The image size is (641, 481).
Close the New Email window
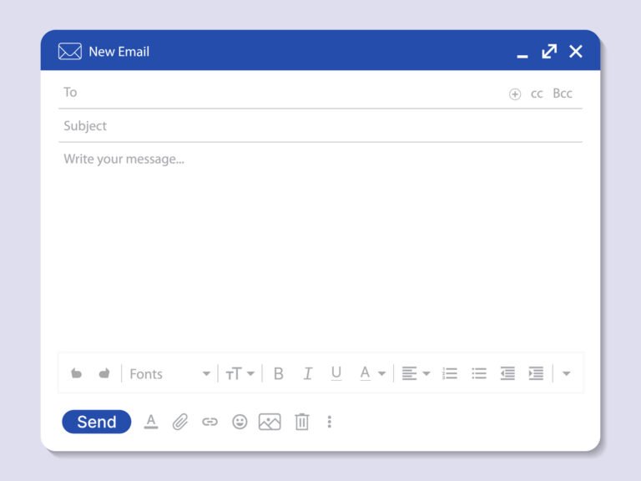pyautogui.click(x=576, y=52)
